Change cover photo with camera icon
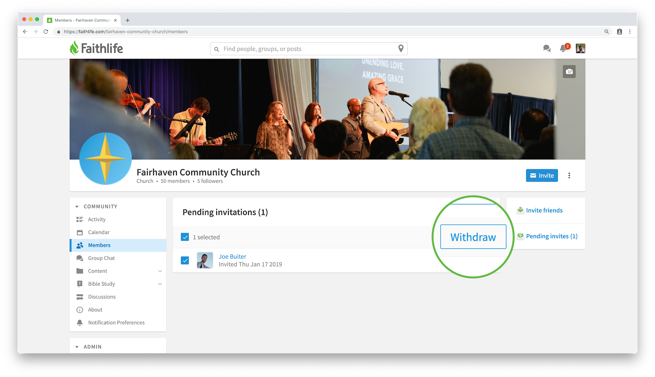The width and height of the screenshot is (655, 377). [569, 71]
